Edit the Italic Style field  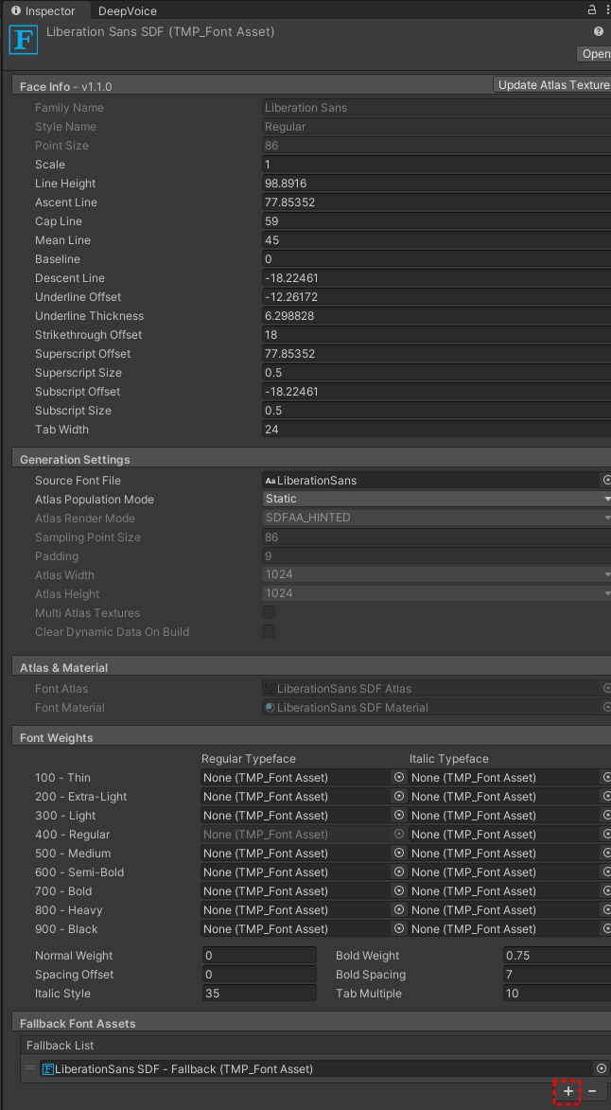[259, 994]
